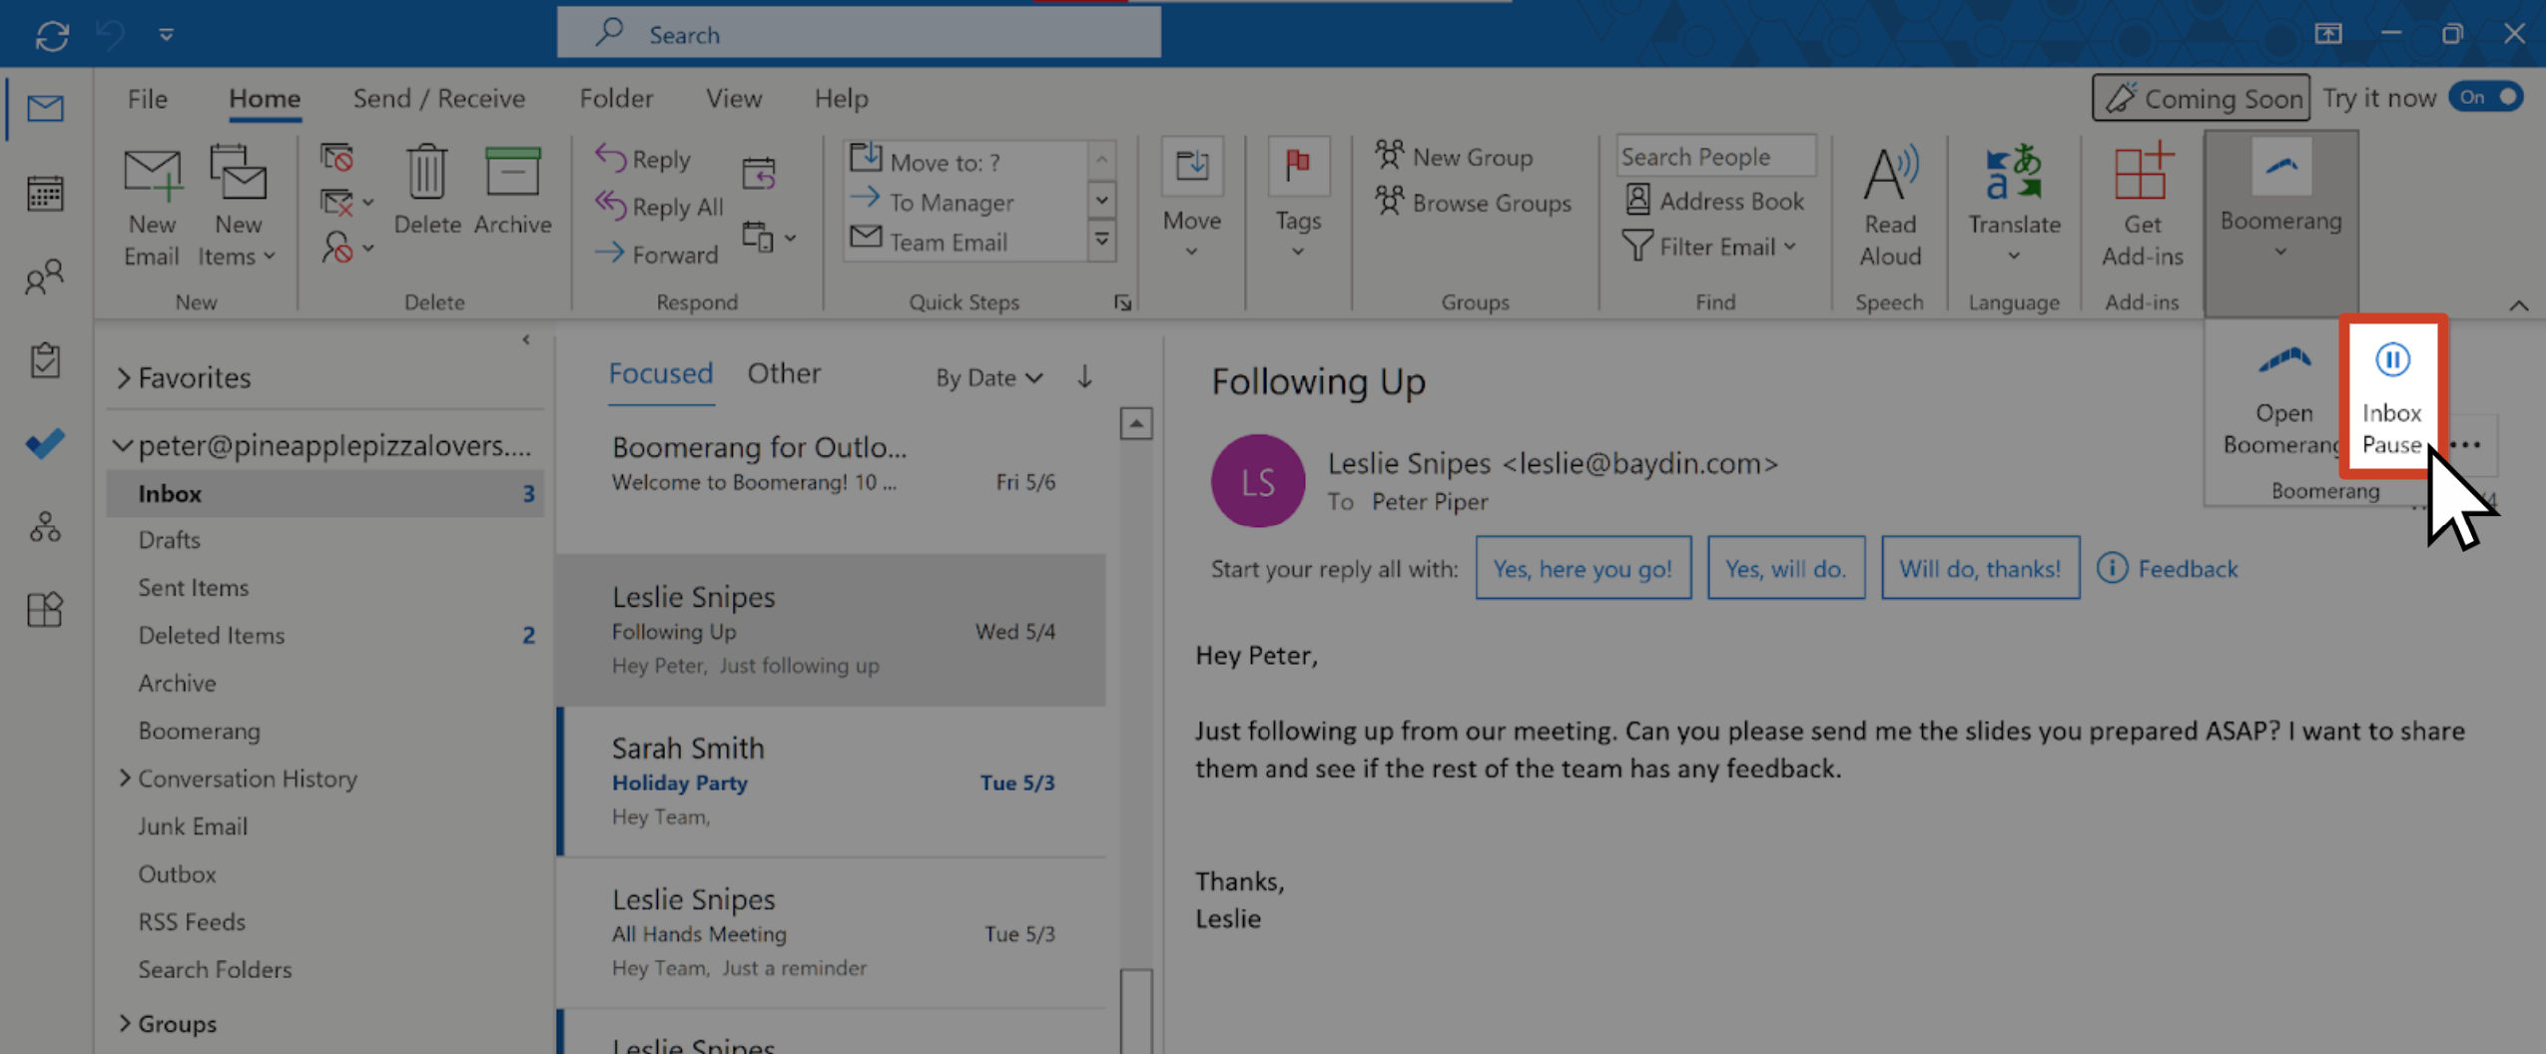
Task: Click the New Email icon
Action: click(x=152, y=207)
